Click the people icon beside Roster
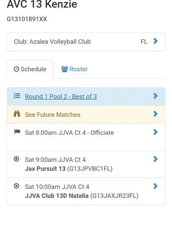Image resolution: width=172 pixels, height=229 pixels. coord(65,69)
